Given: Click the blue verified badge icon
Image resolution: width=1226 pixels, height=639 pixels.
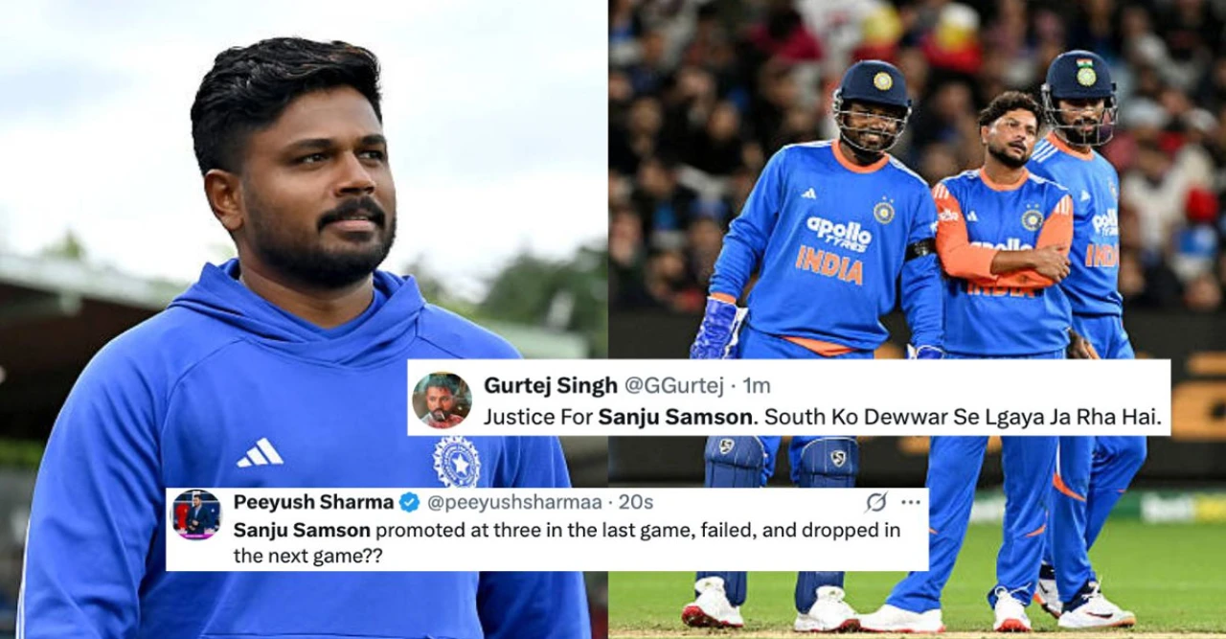Looking at the screenshot, I should coord(409,502).
